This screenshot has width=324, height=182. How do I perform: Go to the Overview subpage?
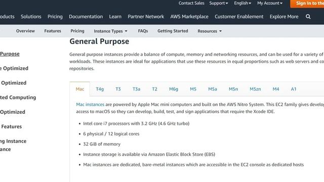[25, 31]
